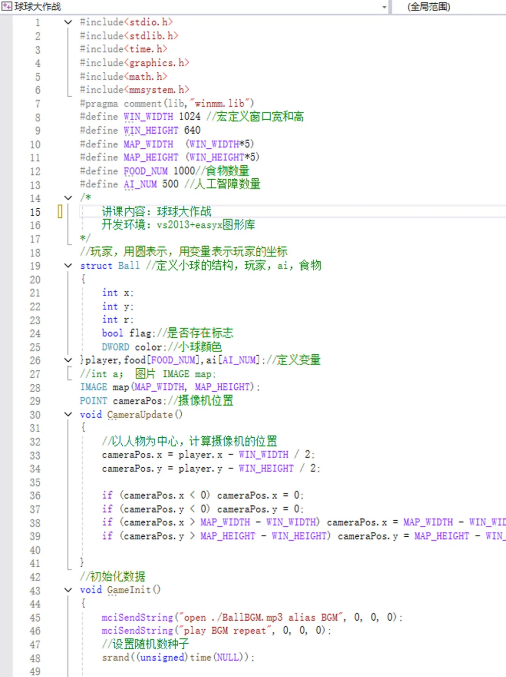Collapse the GameInit function at line 43
Image resolution: width=506 pixels, height=677 pixels.
(x=68, y=590)
